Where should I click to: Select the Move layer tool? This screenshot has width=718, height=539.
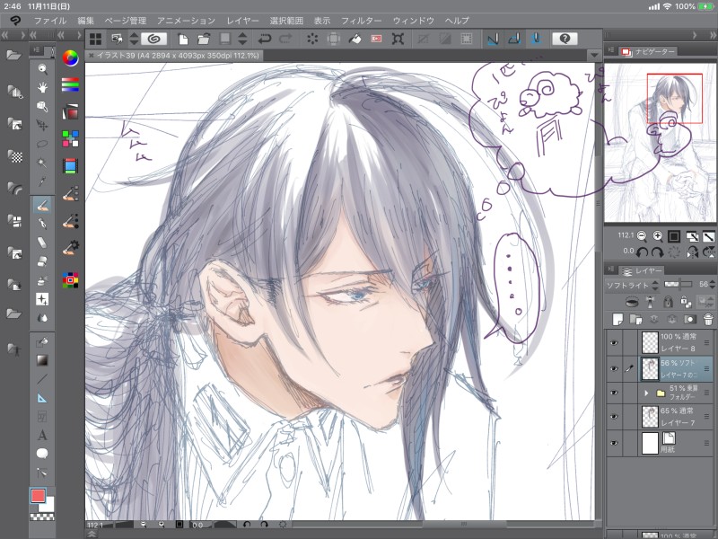click(42, 125)
